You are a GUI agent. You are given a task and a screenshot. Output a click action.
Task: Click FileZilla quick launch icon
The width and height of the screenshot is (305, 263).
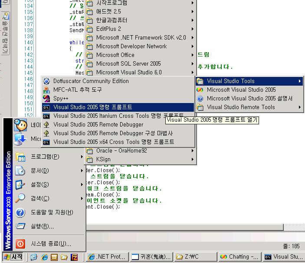click(74, 257)
